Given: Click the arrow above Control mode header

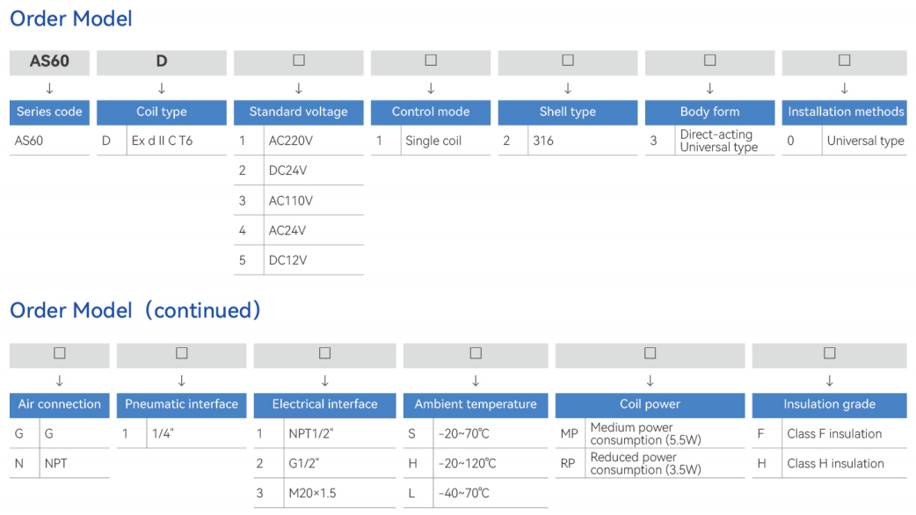Looking at the screenshot, I should pos(431,88).
